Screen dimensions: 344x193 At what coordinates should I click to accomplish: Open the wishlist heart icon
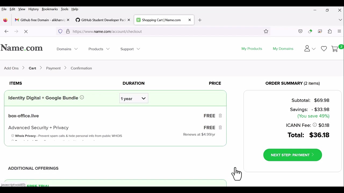(324, 49)
